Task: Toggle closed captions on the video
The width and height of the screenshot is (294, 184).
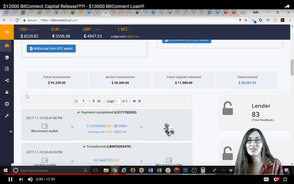Action: [266, 179]
